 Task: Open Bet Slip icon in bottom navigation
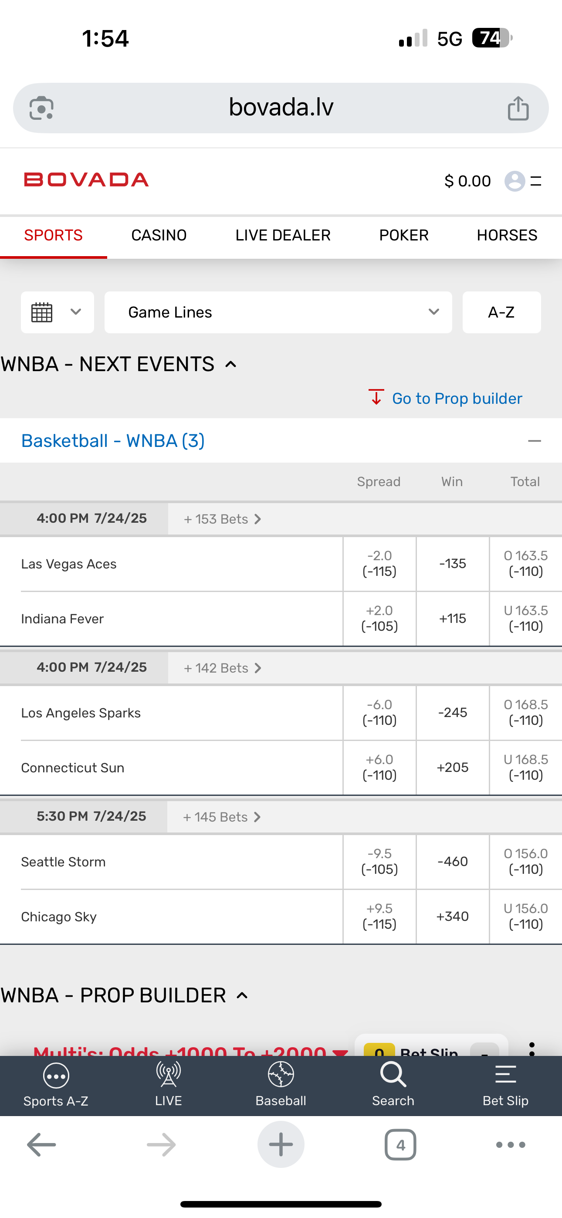coord(505,1085)
